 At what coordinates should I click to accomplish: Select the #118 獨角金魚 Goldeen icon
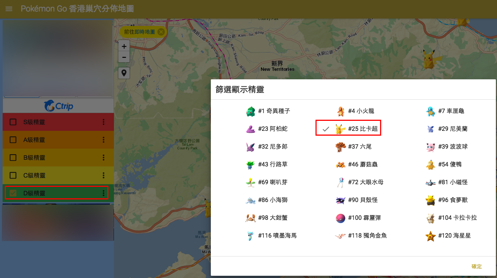click(x=341, y=236)
